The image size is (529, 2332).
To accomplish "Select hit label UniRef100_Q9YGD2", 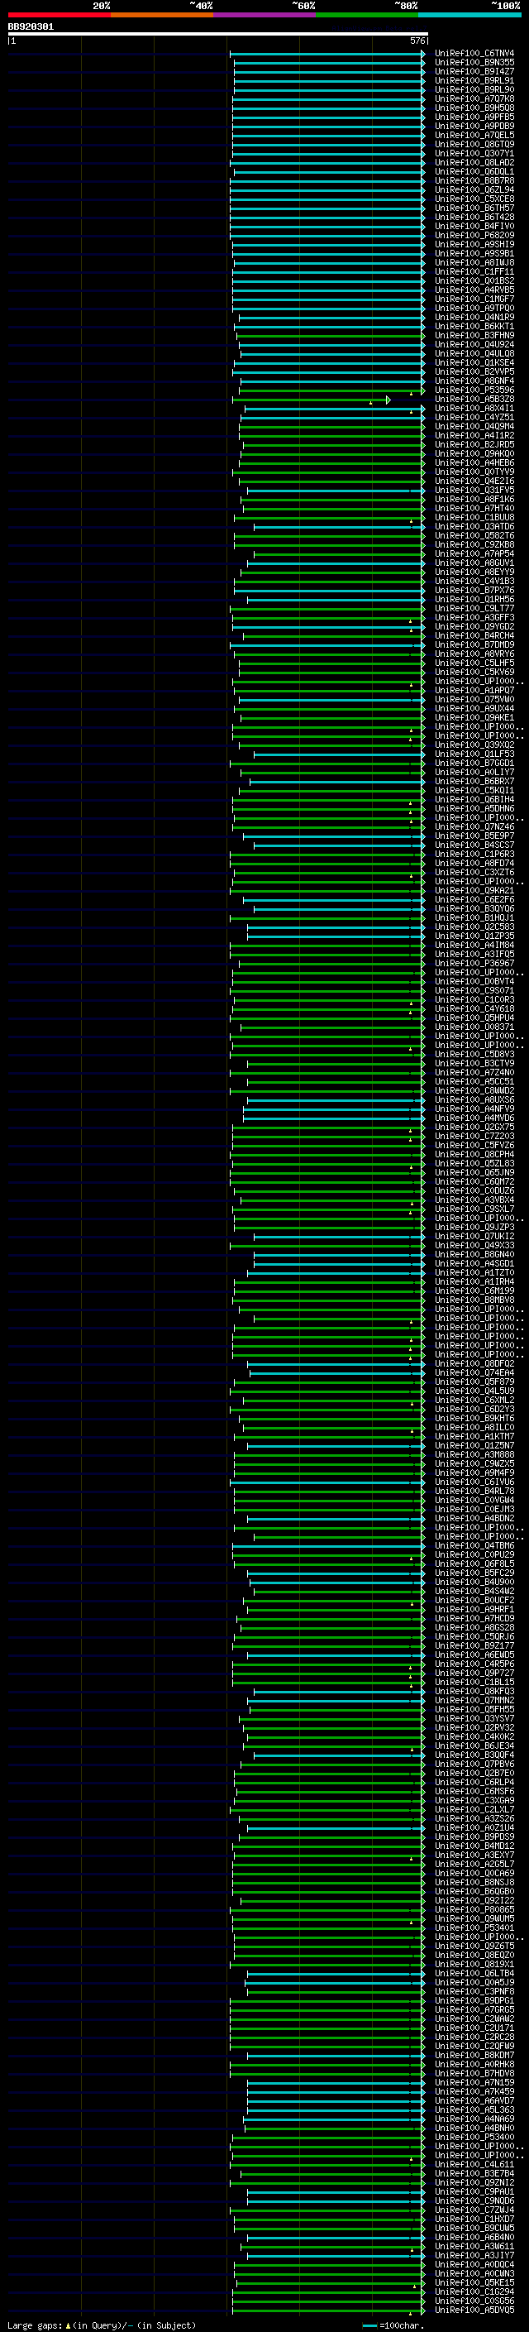I will click(x=474, y=627).
